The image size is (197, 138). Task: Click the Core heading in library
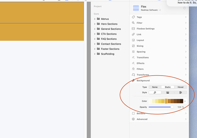[96, 14]
